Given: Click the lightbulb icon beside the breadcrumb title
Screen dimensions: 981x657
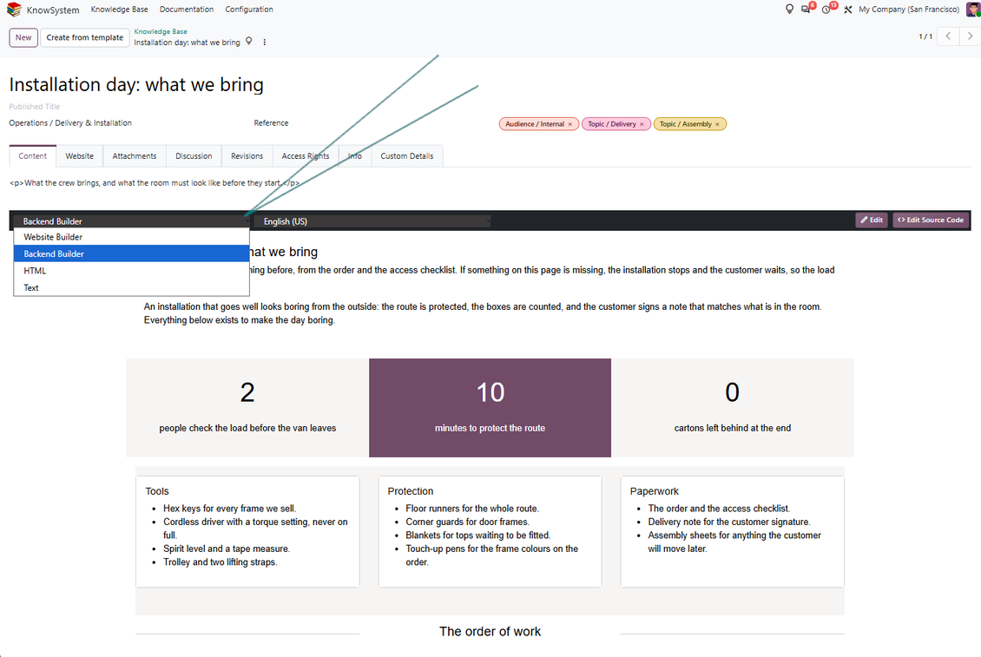Looking at the screenshot, I should 249,42.
